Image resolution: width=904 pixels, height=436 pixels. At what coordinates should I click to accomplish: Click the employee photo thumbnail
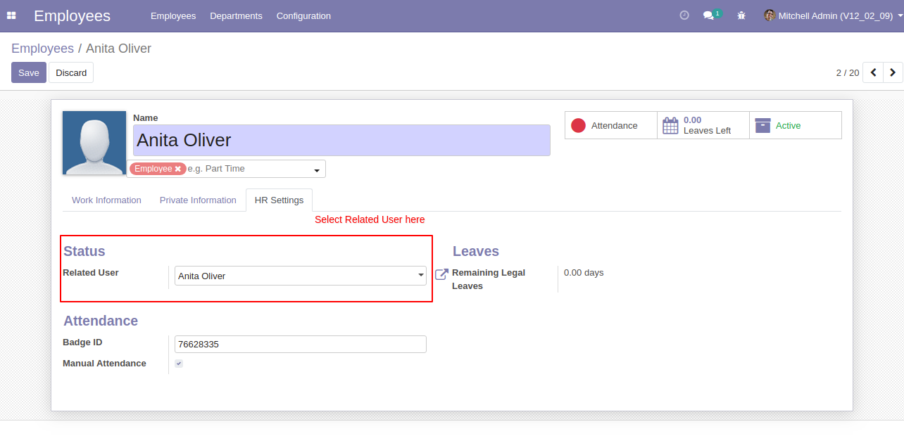[x=94, y=143]
